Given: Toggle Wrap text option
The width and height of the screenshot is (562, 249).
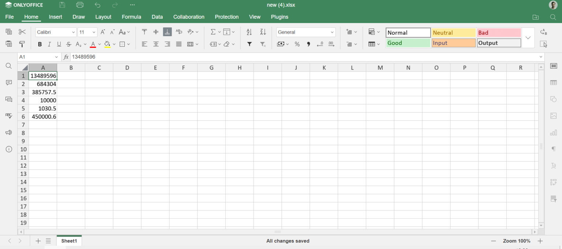Looking at the screenshot, I should coord(179,32).
